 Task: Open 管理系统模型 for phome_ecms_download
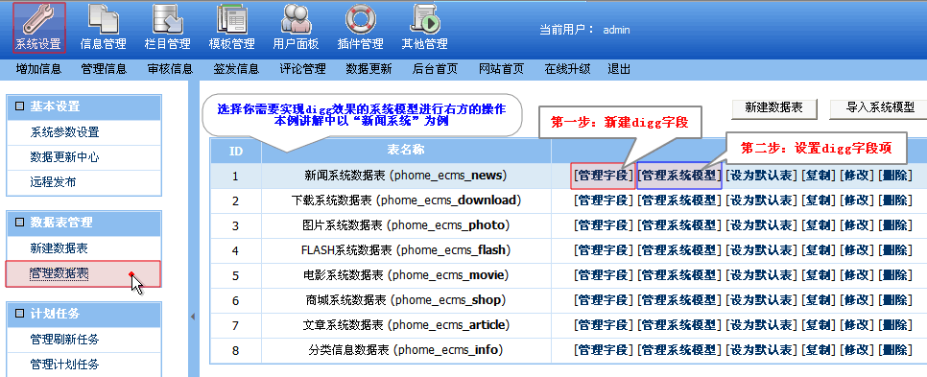coord(679,200)
